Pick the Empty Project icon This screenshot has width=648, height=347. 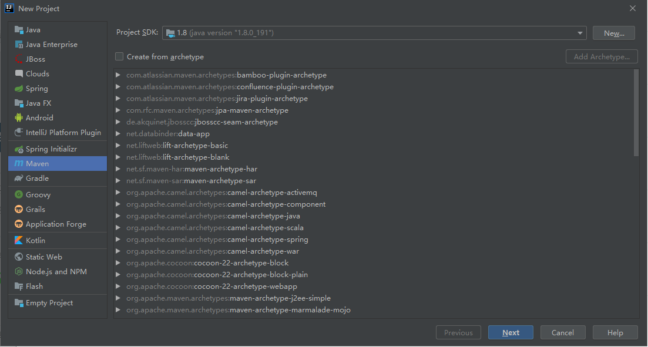point(19,303)
